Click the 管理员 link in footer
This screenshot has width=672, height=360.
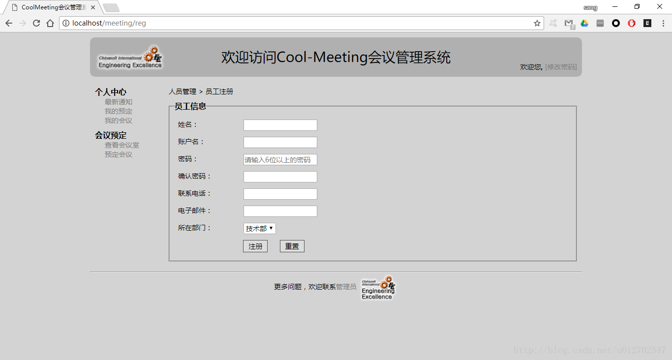coord(346,287)
